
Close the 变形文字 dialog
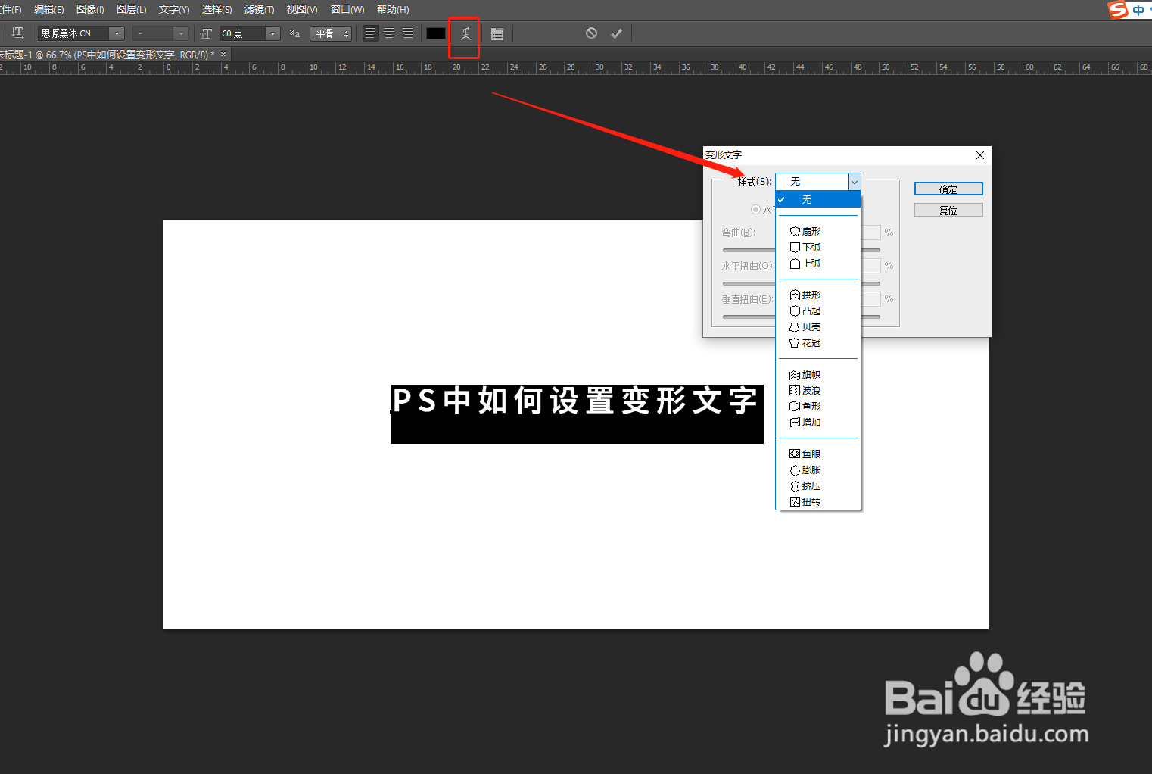coord(980,155)
